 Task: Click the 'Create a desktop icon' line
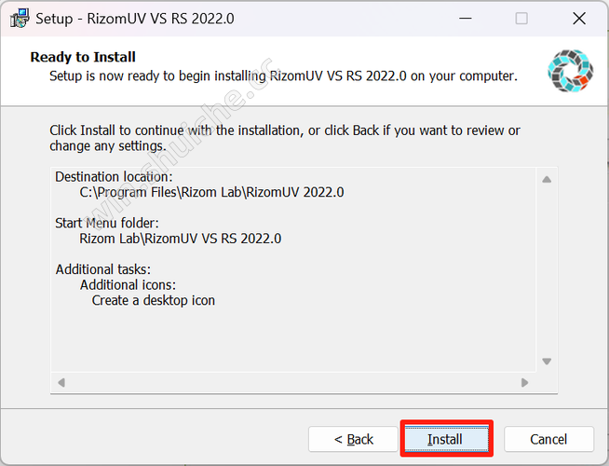click(x=154, y=300)
